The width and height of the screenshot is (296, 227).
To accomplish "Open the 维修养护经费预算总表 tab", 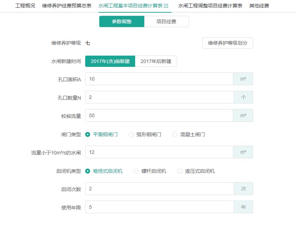I will click(67, 6).
